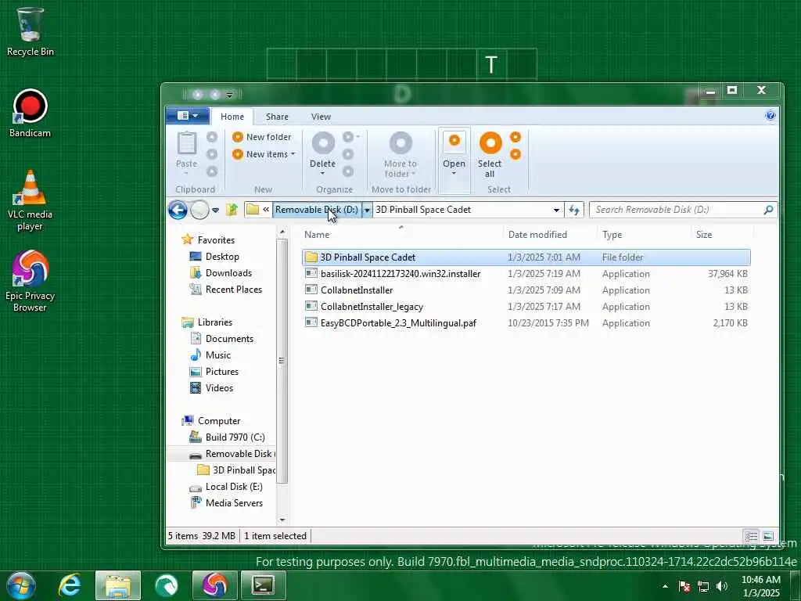Click the search magnifier icon
The image size is (801, 601).
point(768,210)
